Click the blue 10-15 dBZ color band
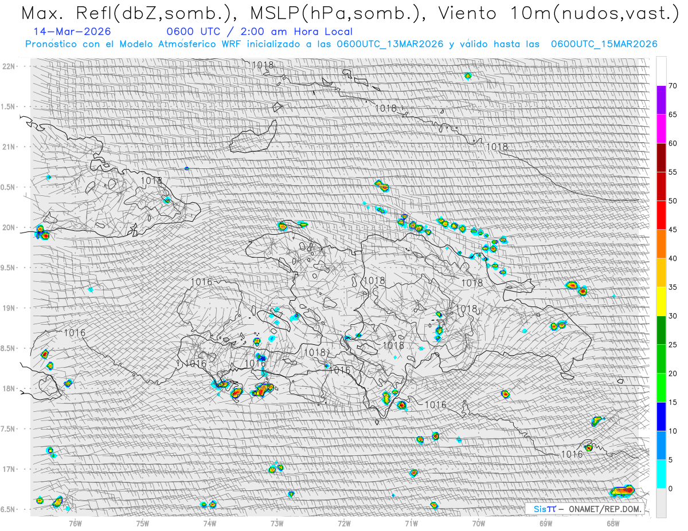This screenshot has width=688, height=531. pyautogui.click(x=661, y=416)
